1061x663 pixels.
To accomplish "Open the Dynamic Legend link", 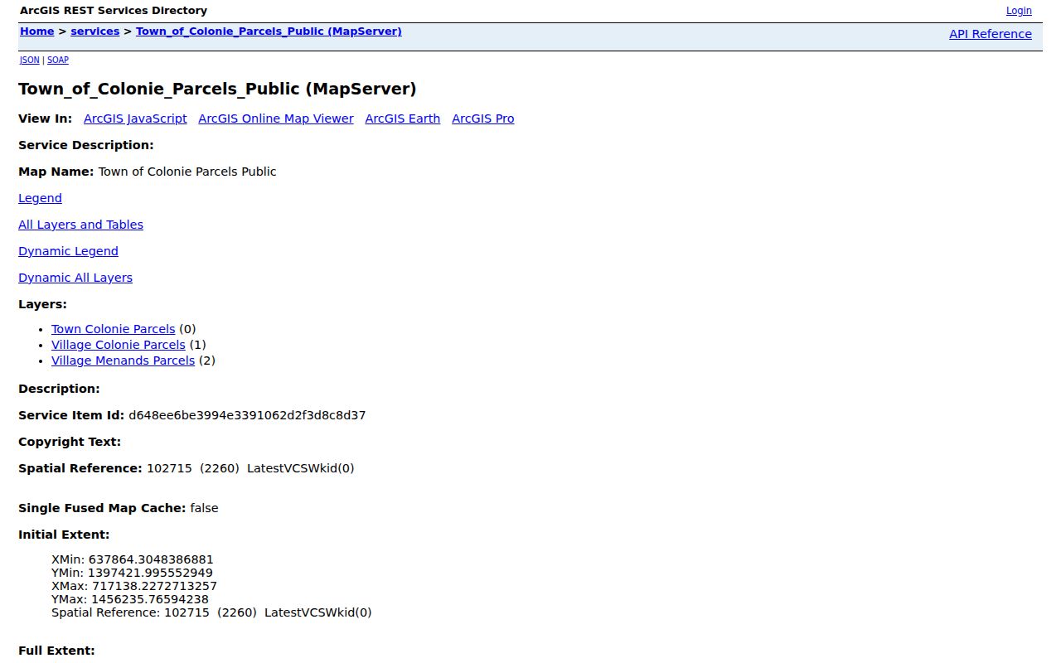I will click(68, 251).
